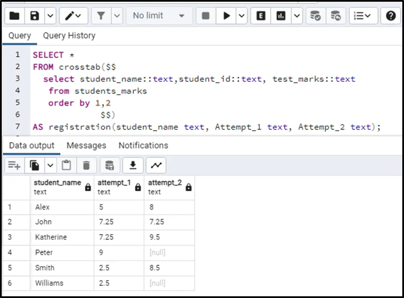Open the Help question mark icon
The height and width of the screenshot is (298, 404).
(390, 16)
